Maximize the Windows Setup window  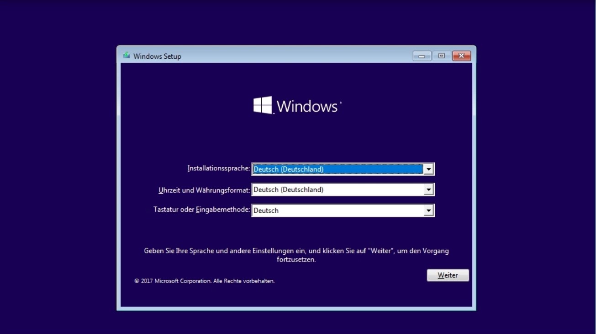pyautogui.click(x=441, y=56)
